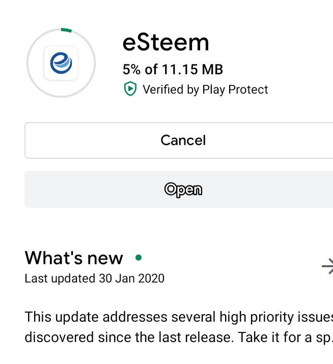Click the '30 Jan 2020' date text
The height and width of the screenshot is (364, 333).
click(x=132, y=278)
